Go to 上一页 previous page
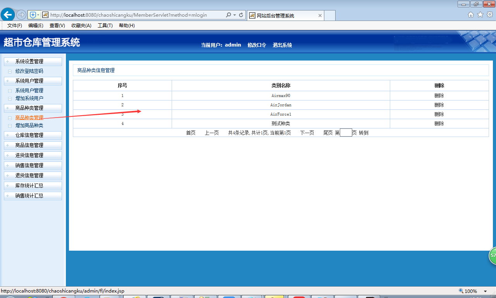Screen dimensions: 496x298 point(212,133)
